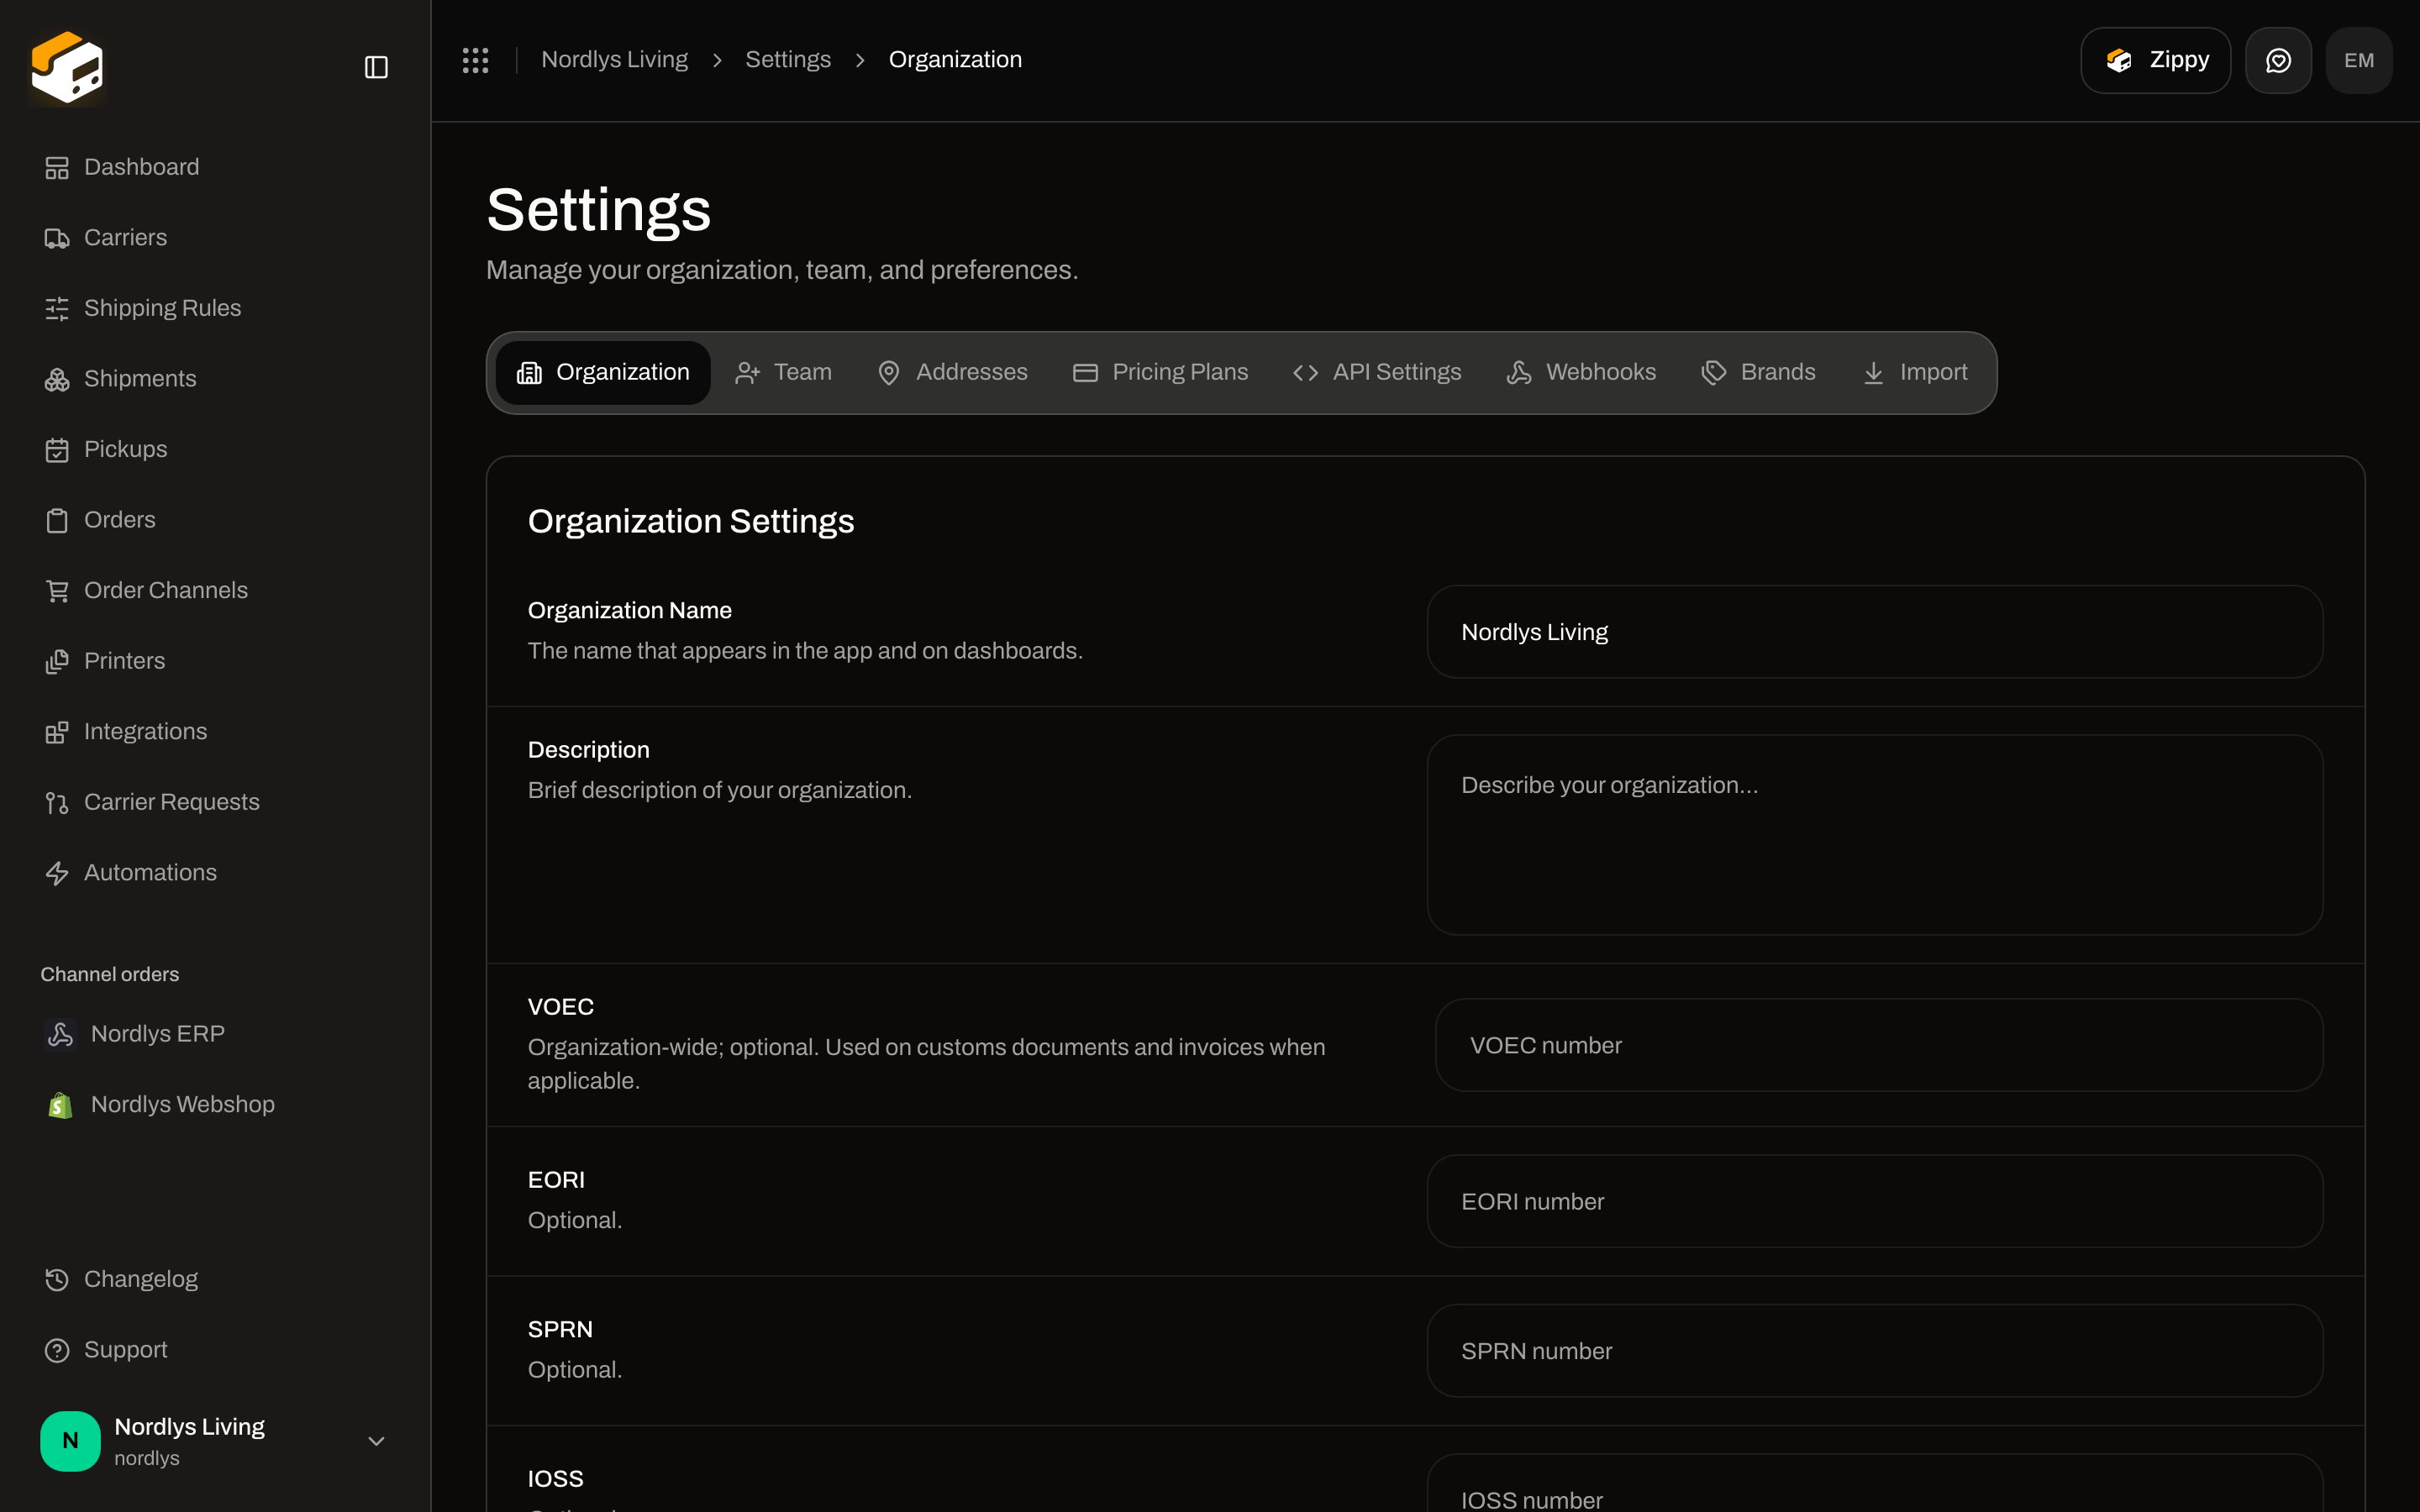Click the Shipments boxes icon
Viewport: 2420px width, 1512px height.
(x=57, y=379)
